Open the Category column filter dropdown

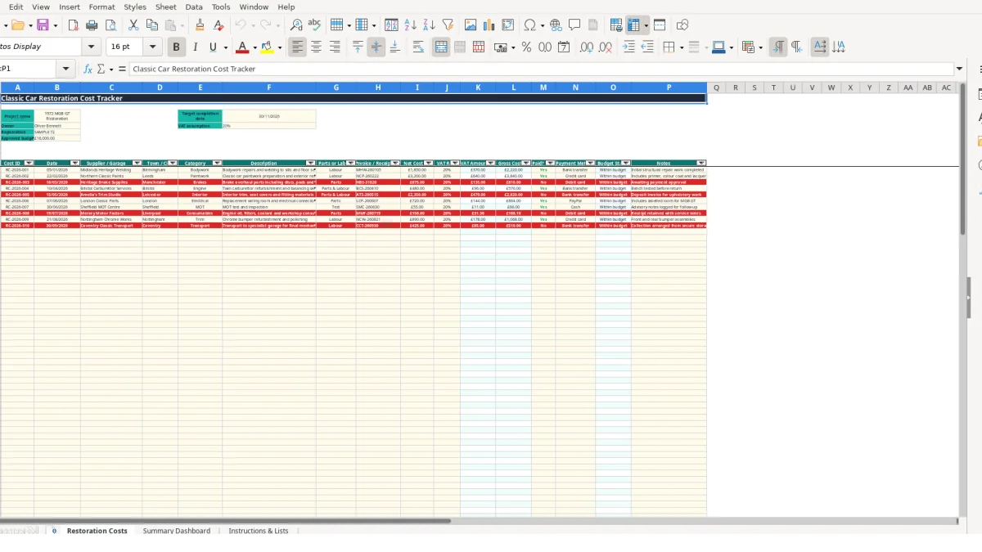point(217,164)
